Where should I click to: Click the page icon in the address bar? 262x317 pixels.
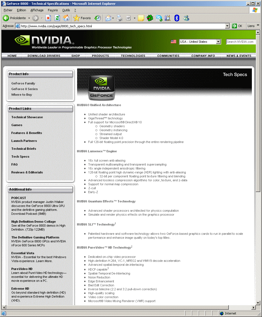coord(18,26)
